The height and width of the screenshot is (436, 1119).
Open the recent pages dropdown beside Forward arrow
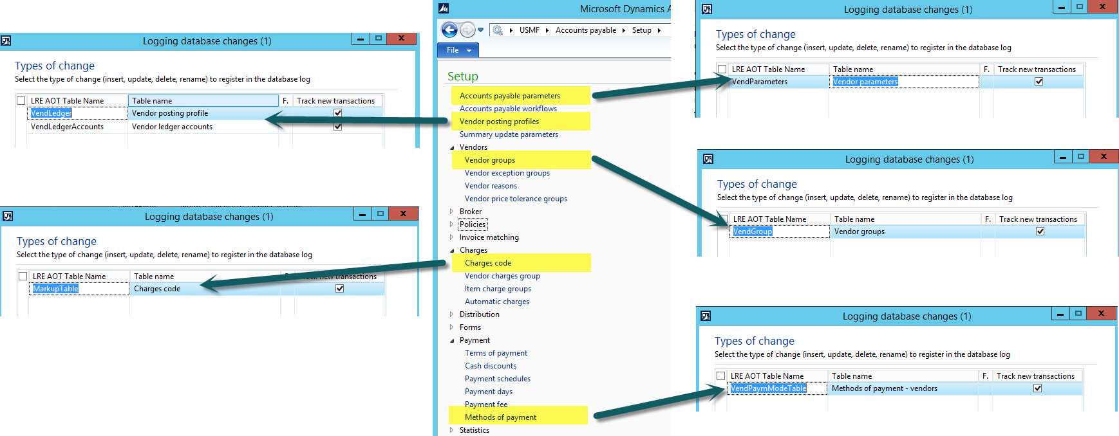(x=481, y=30)
